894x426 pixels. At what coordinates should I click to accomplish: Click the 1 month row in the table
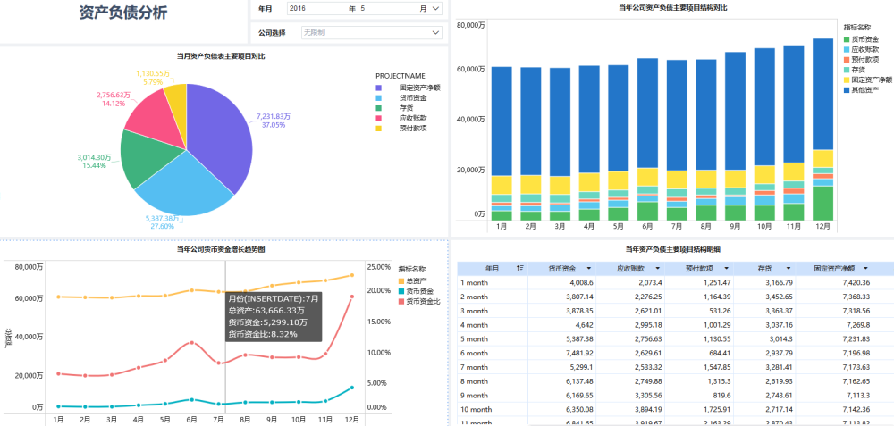tap(474, 282)
